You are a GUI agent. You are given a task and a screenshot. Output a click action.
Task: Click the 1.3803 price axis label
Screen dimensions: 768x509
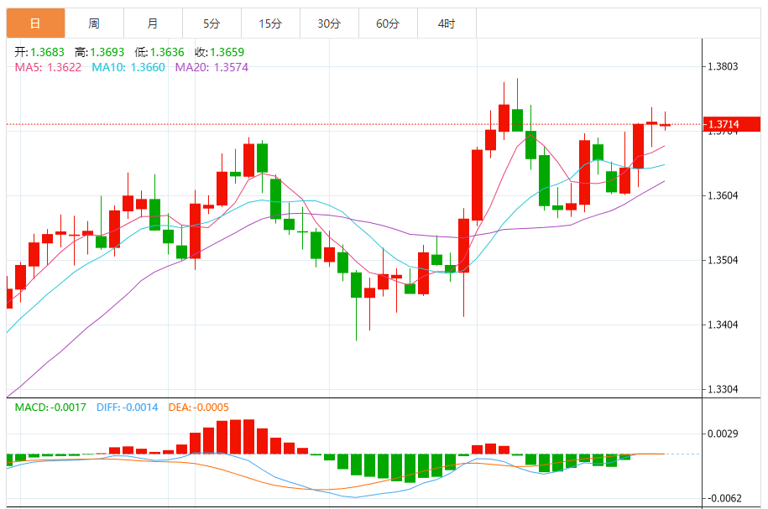click(723, 66)
